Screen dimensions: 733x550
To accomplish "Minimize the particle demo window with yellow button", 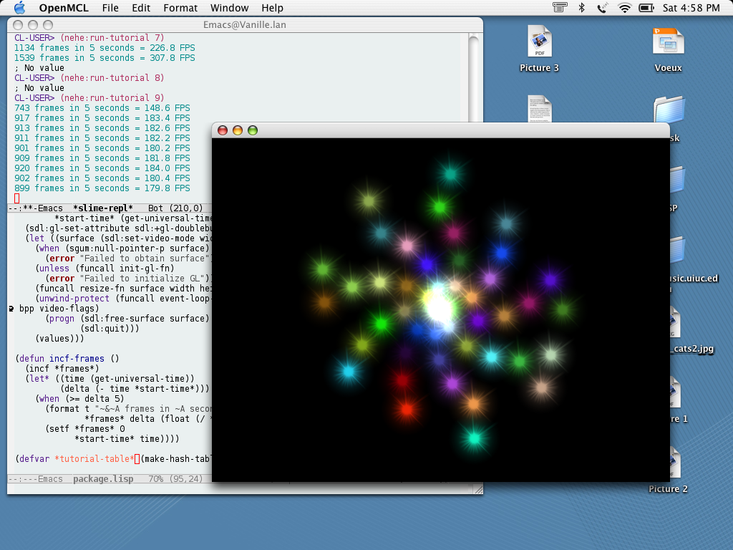I will 238,130.
